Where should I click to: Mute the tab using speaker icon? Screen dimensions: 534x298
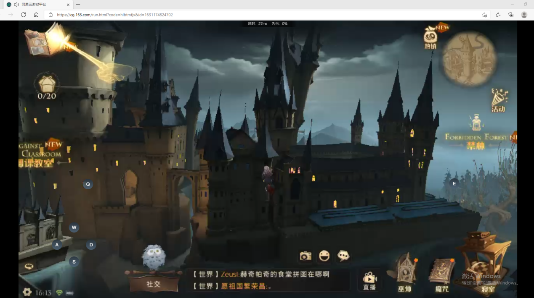[16, 5]
